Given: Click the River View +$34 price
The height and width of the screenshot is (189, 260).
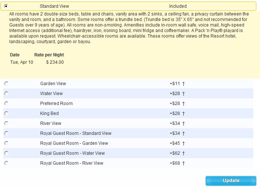Looking at the screenshot, I should pos(174,123).
